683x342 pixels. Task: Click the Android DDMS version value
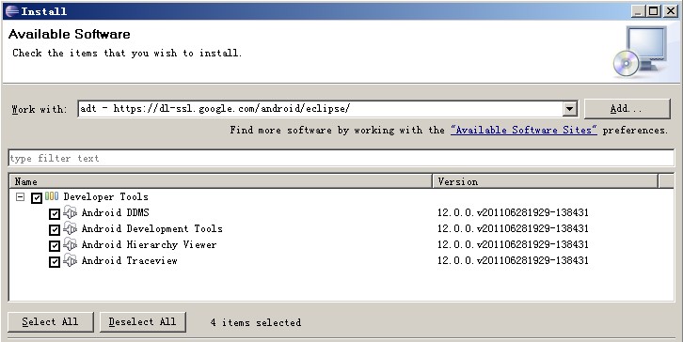coord(513,212)
